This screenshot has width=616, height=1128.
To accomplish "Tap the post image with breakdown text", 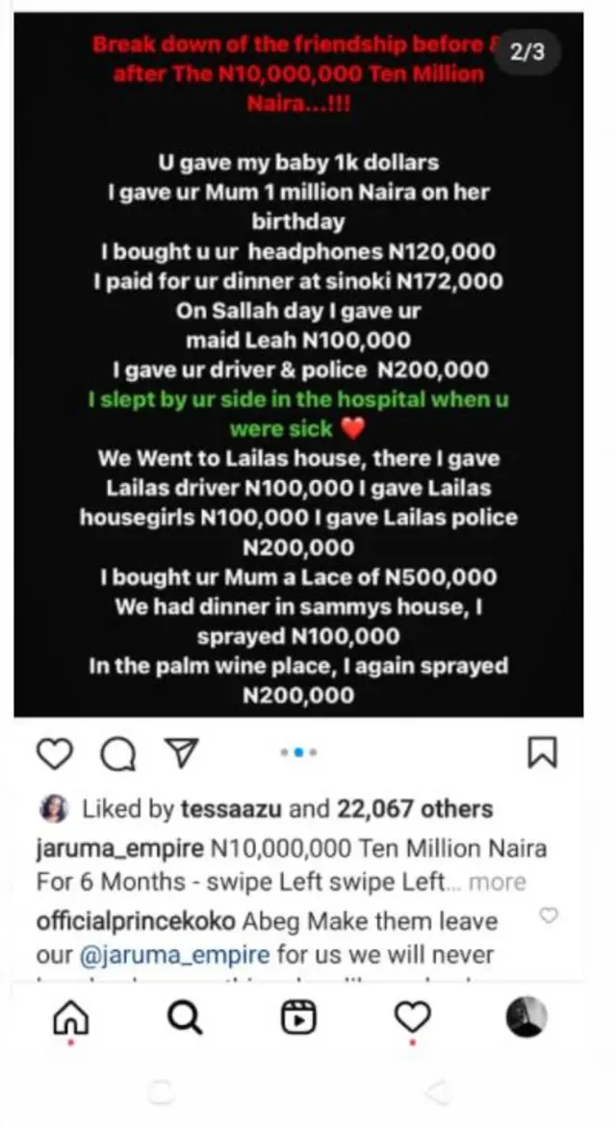I will [x=298, y=404].
